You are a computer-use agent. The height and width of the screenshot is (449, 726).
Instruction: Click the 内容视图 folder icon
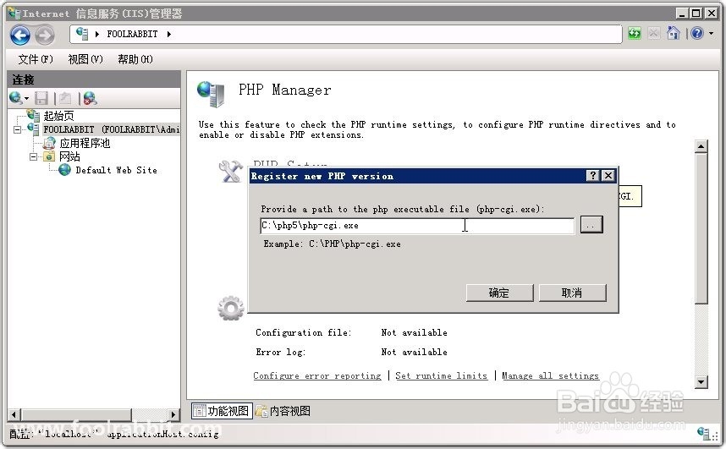261,411
